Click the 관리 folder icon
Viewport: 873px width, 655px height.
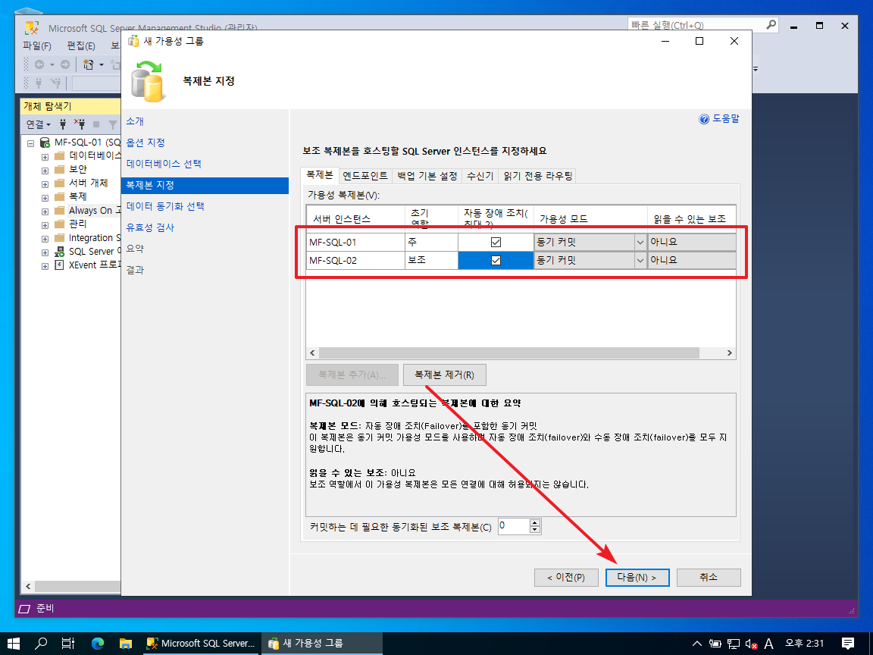pyautogui.click(x=60, y=224)
